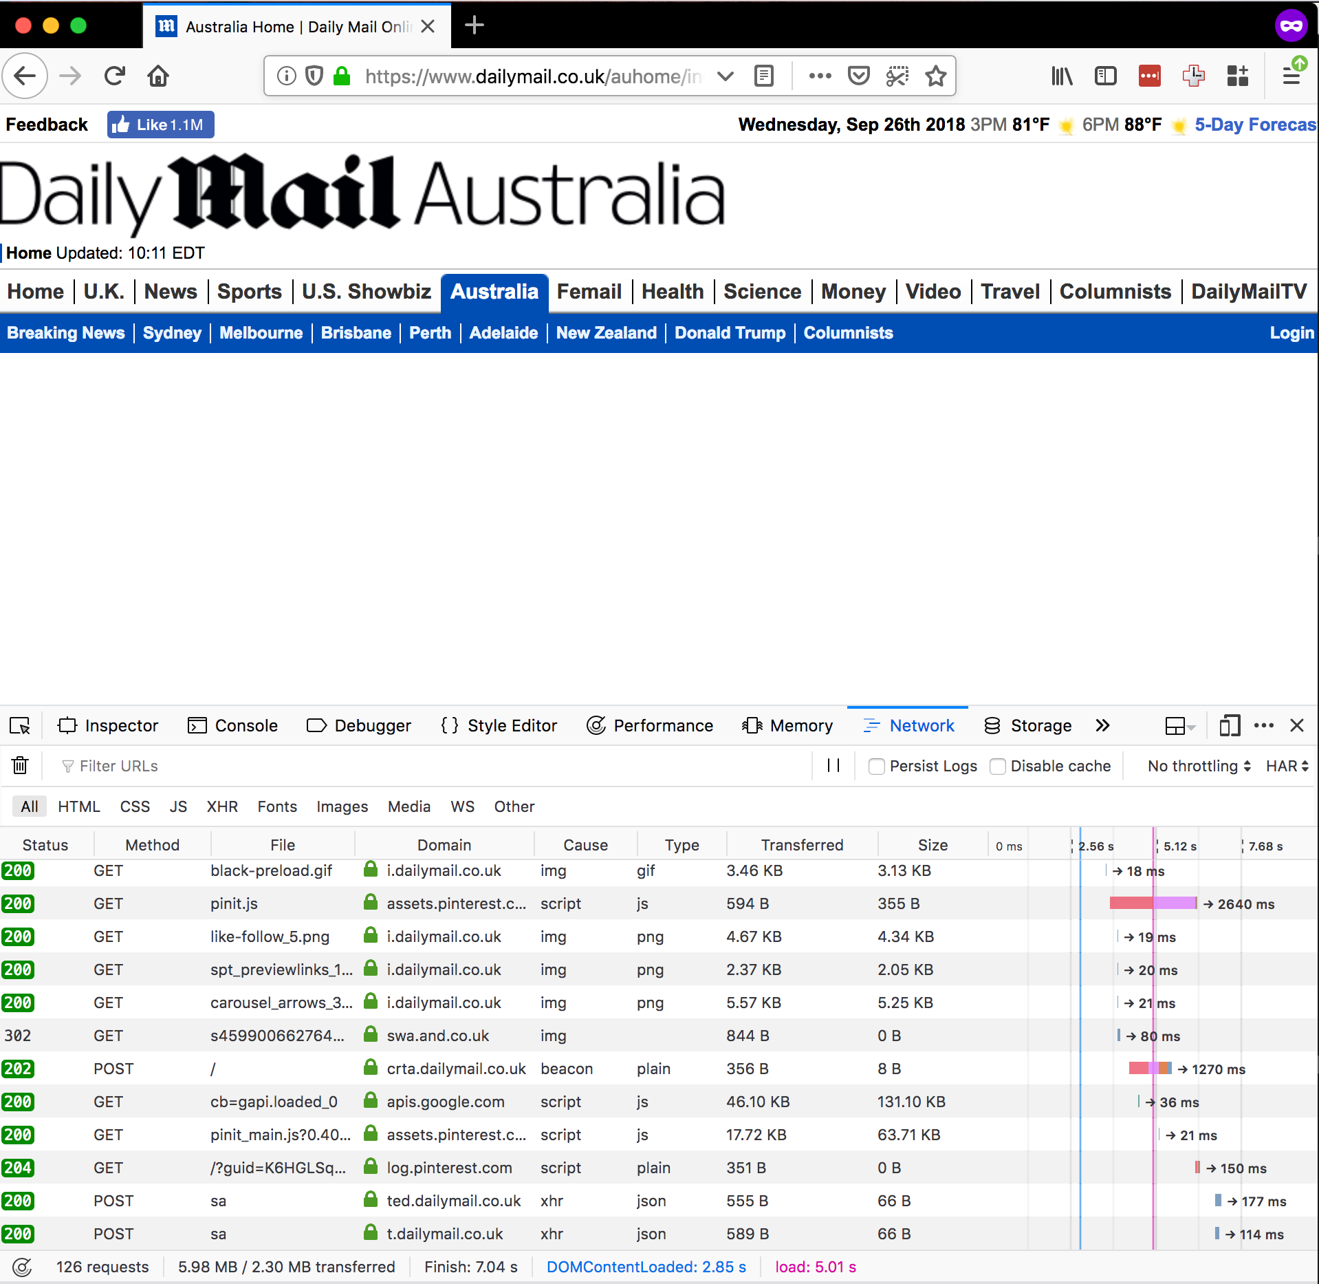Filter requests by Media
Screen dimensions: 1319x1284
409,806
